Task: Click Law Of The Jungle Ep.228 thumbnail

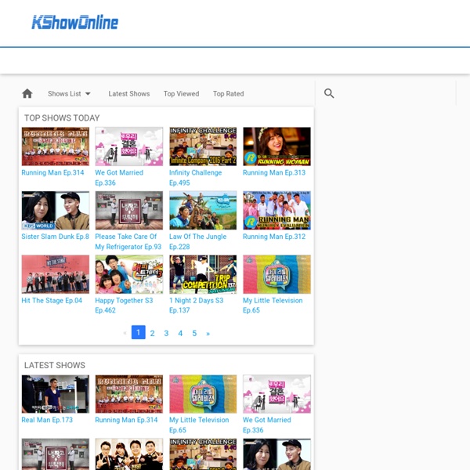Action: (x=203, y=211)
